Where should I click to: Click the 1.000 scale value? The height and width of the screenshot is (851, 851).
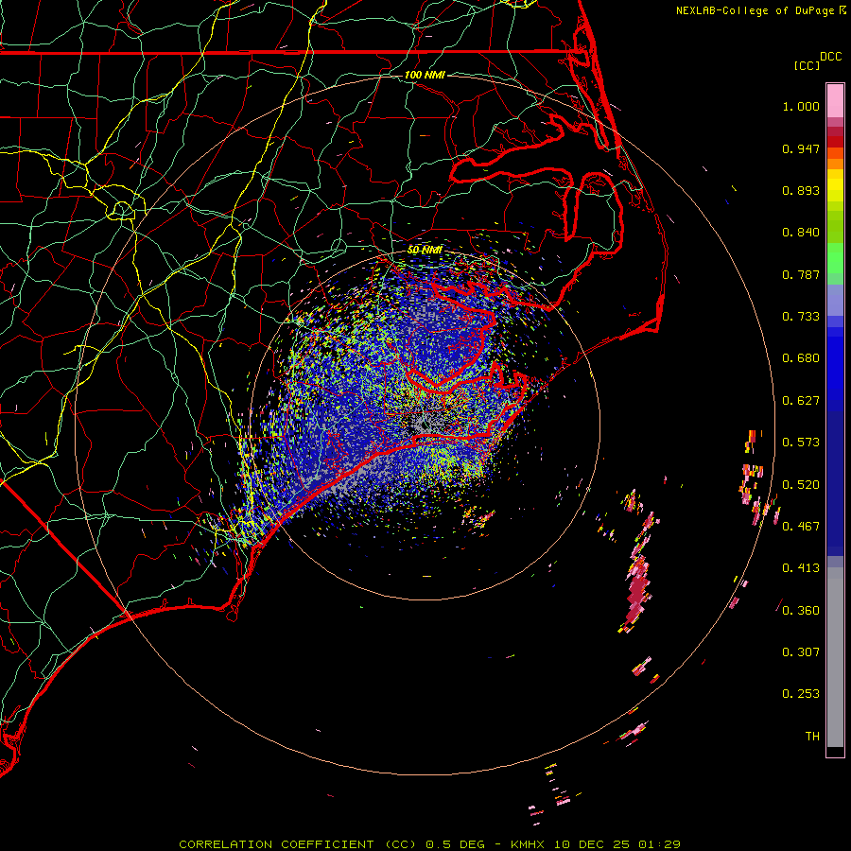[x=801, y=106]
